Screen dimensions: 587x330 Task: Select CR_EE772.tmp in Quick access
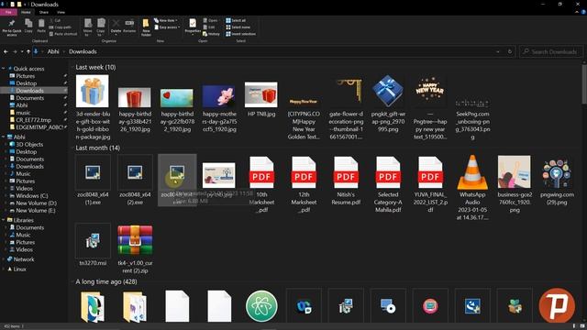[33, 120]
